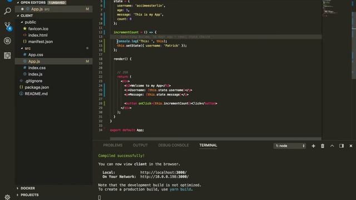Screen dimensions: 356x200
Task: Switch to the PROBLEMS tab
Action: [112, 145]
